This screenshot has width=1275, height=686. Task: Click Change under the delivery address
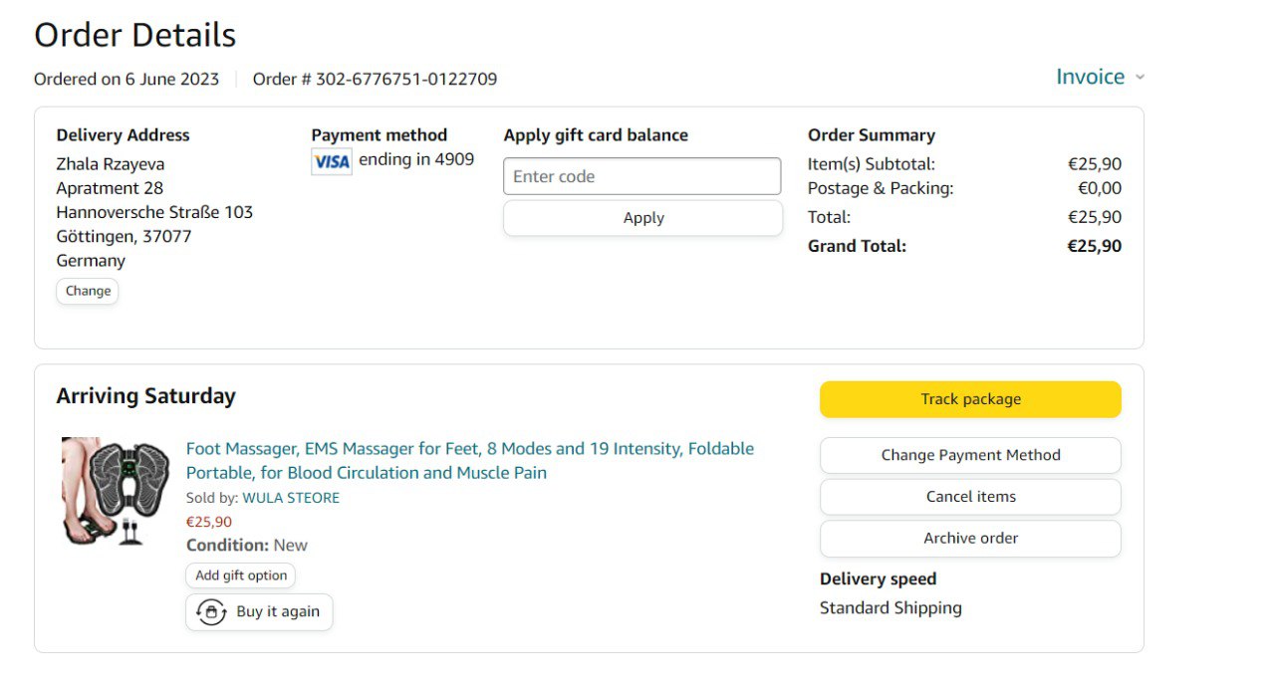(x=88, y=291)
